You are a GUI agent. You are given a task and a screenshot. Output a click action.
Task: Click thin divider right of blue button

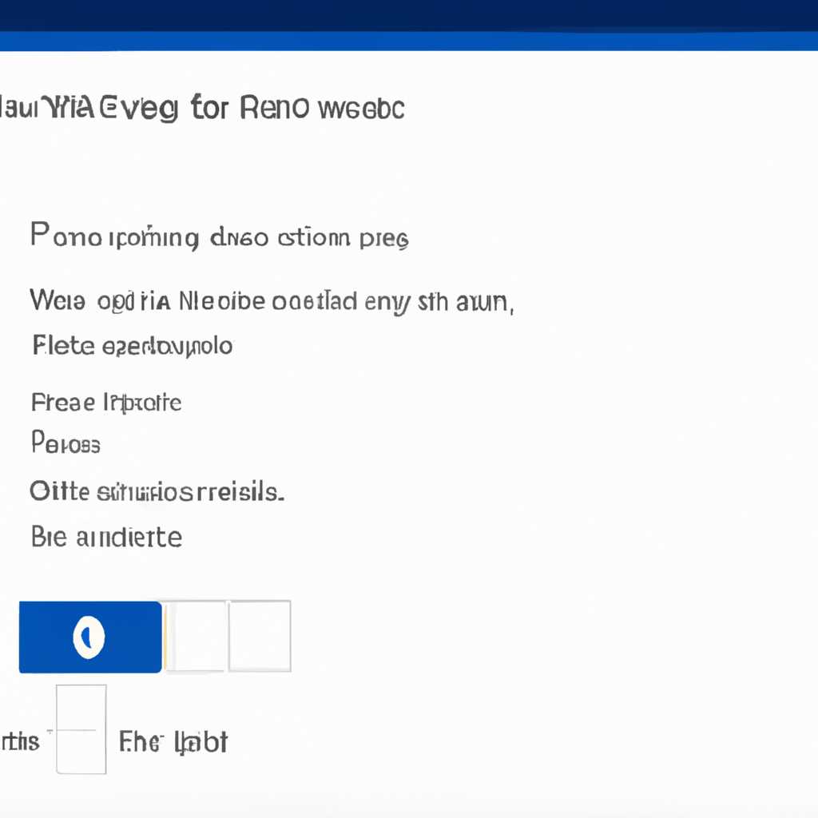pyautogui.click(x=165, y=637)
